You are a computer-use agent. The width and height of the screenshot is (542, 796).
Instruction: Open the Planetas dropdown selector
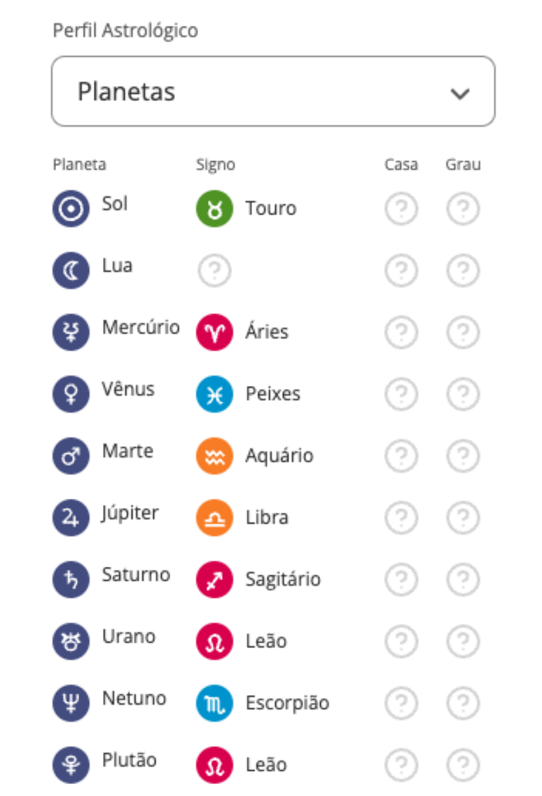273,92
